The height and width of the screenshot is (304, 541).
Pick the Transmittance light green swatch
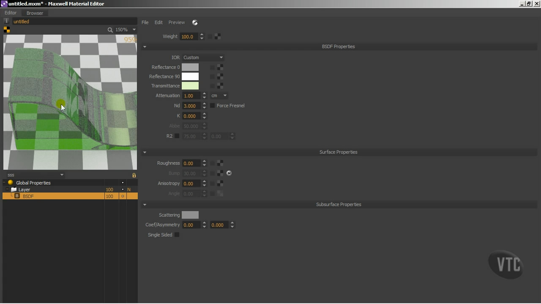coord(190,86)
